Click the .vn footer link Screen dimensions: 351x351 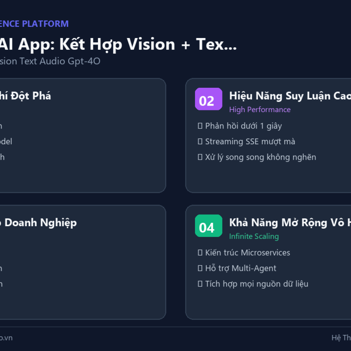pyautogui.click(x=6, y=338)
